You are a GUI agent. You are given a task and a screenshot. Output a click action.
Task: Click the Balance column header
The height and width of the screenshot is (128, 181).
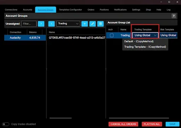pos(33,32)
